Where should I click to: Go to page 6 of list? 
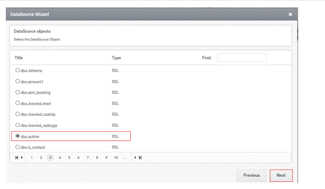[78, 158]
